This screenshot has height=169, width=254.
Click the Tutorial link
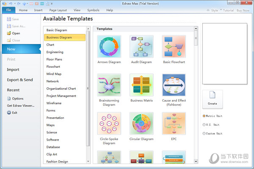pos(228,10)
